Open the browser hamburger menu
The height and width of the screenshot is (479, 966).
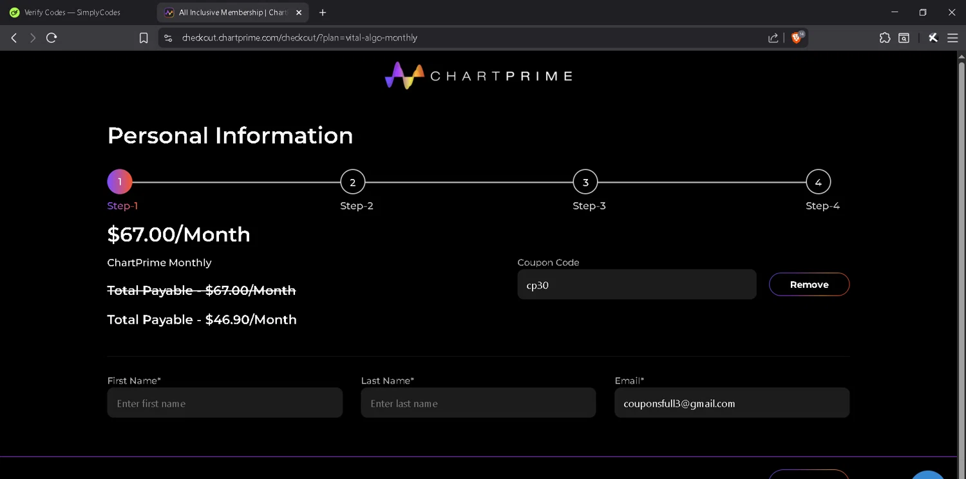point(952,38)
